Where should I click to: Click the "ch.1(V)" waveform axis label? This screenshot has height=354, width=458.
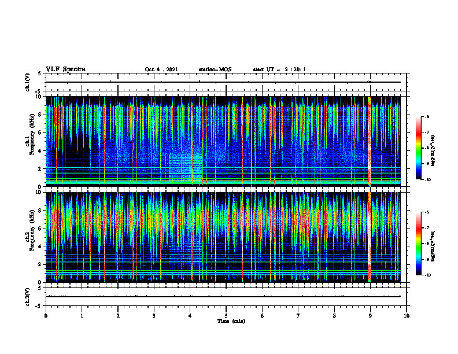pyautogui.click(x=28, y=82)
